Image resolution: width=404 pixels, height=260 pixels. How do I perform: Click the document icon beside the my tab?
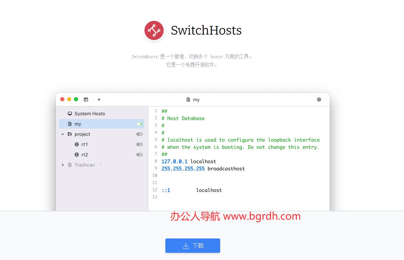(x=188, y=100)
